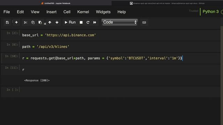Move selected cell down arrow
The image size is (223, 125).
click(x=57, y=22)
